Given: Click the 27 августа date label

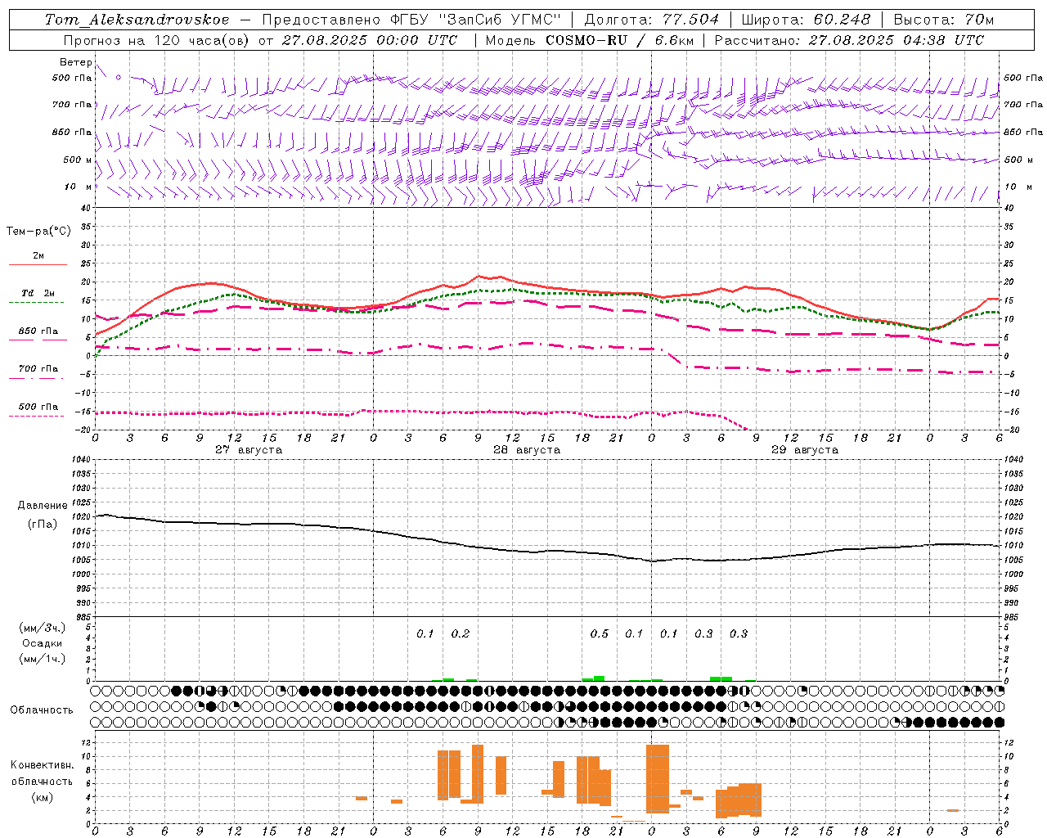Looking at the screenshot, I should pos(249,450).
